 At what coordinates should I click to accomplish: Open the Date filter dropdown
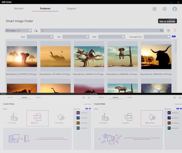coord(111,37)
